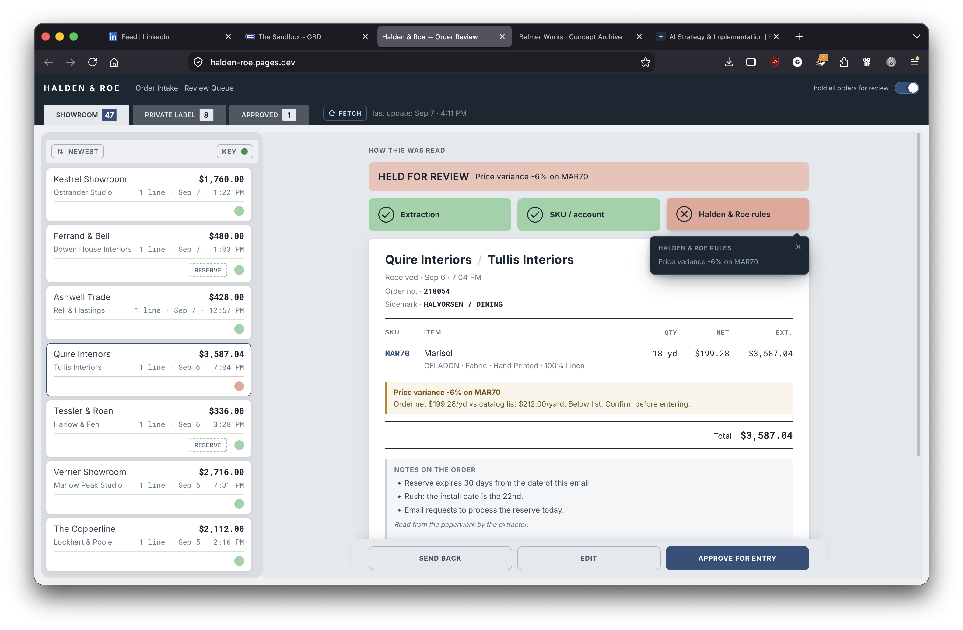Switch to the SHOWROOM tab
Screen dimensions: 963x630
[x=86, y=115]
